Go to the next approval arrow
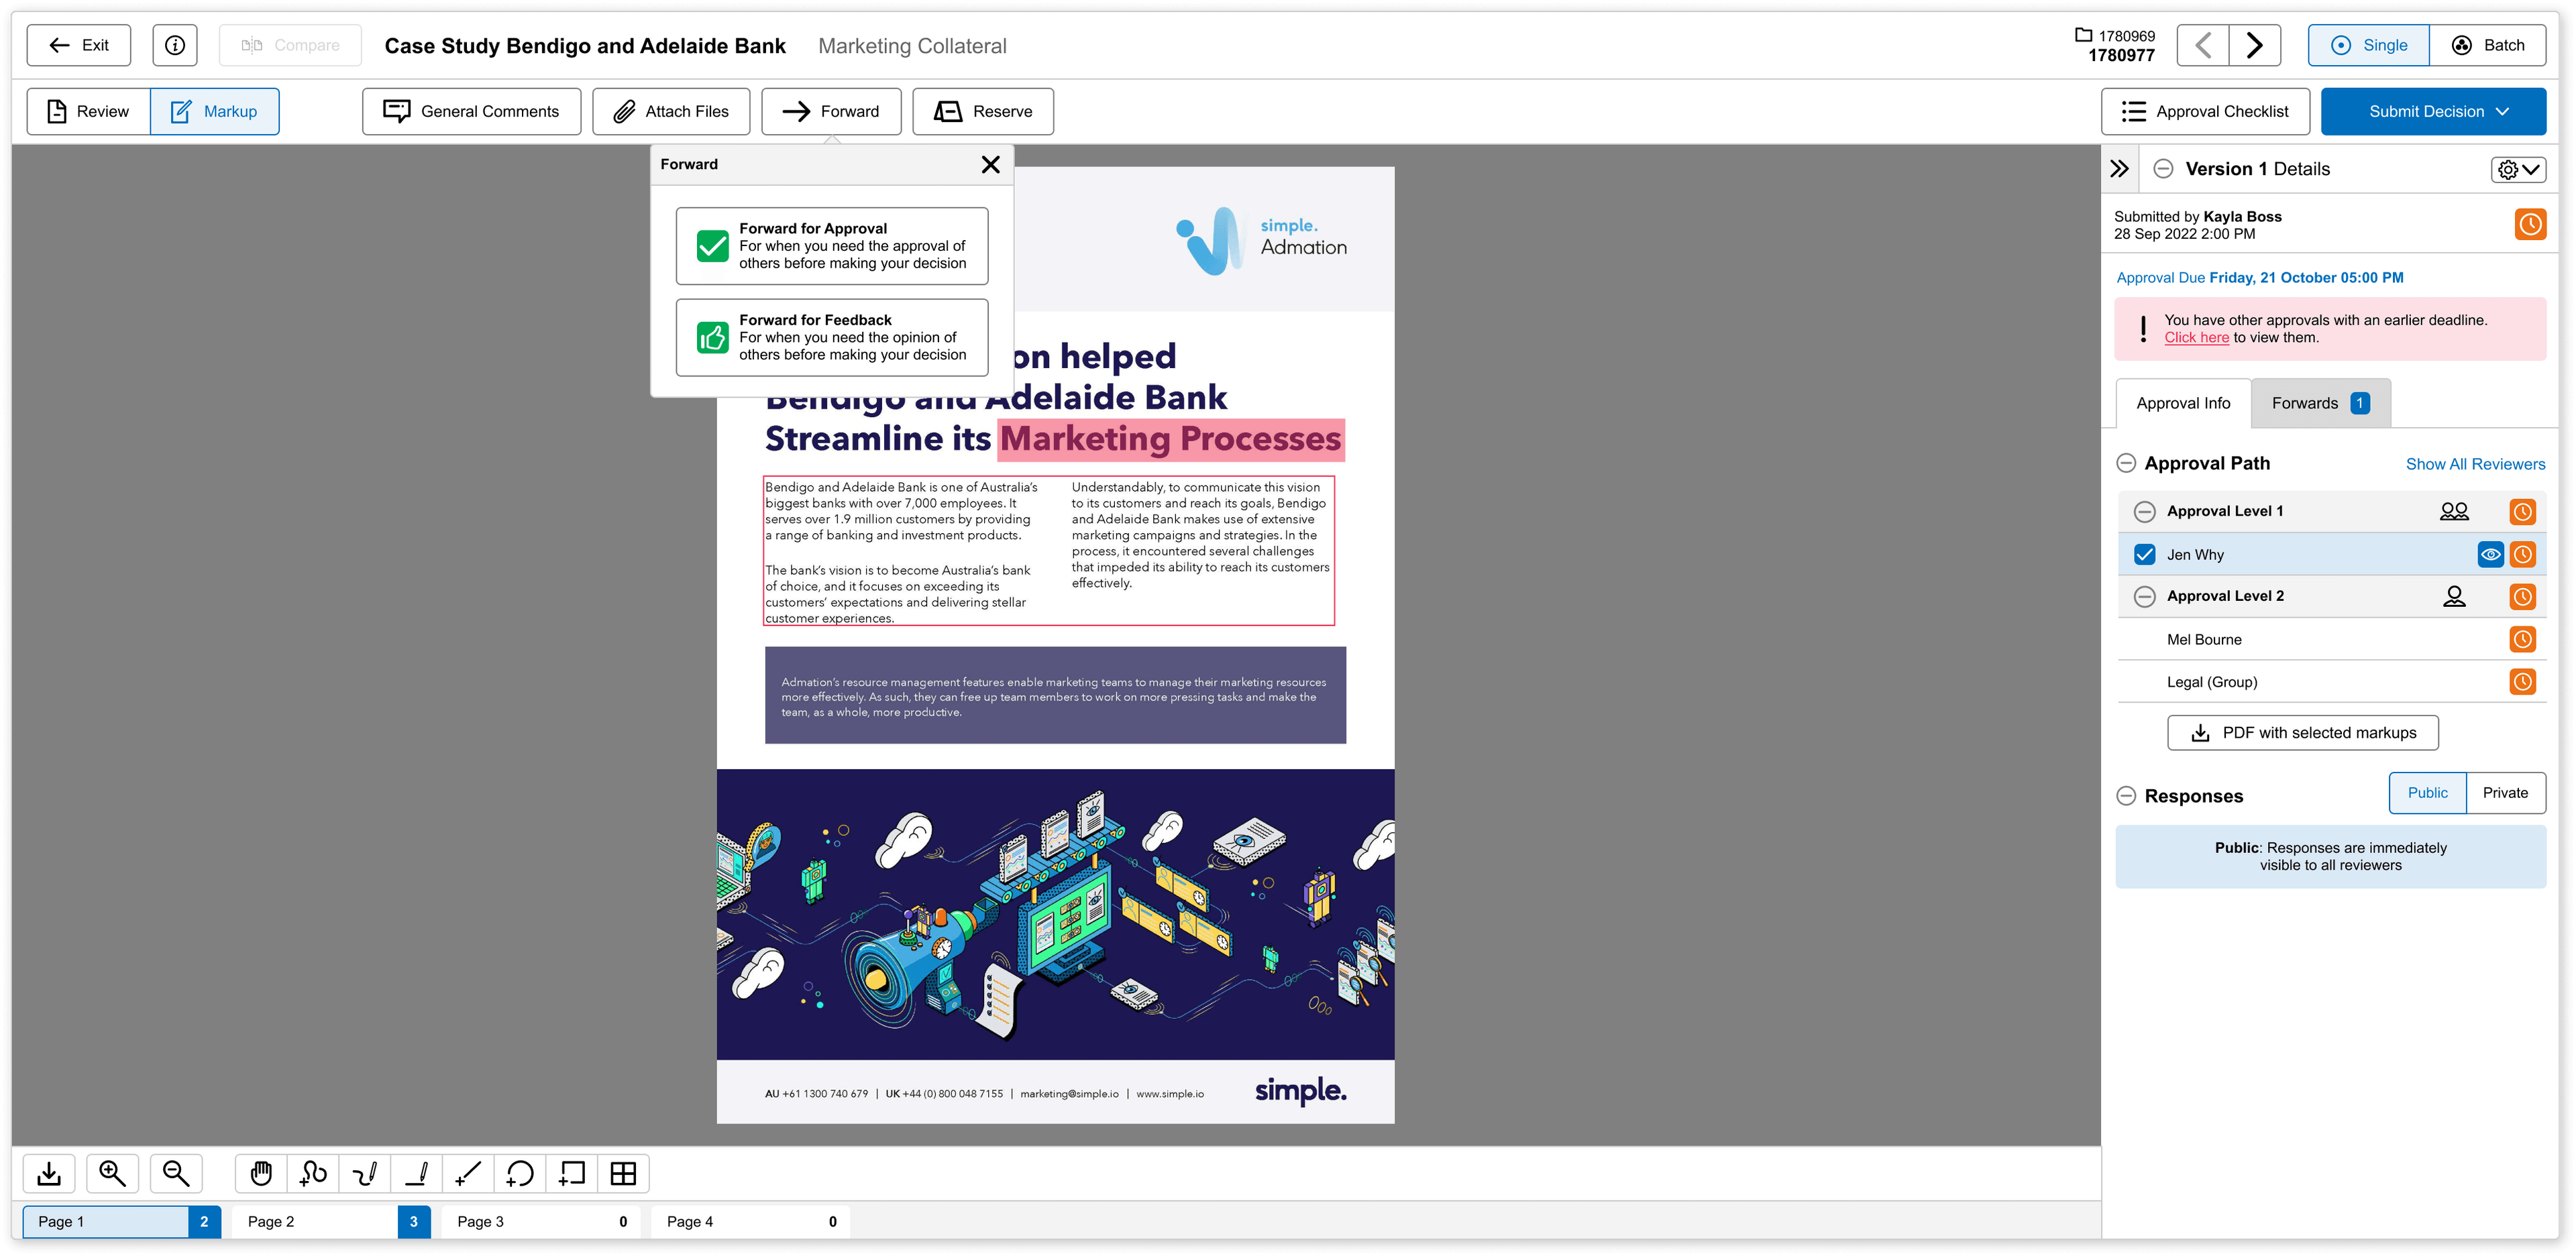The width and height of the screenshot is (2576, 1256). 2255,45
